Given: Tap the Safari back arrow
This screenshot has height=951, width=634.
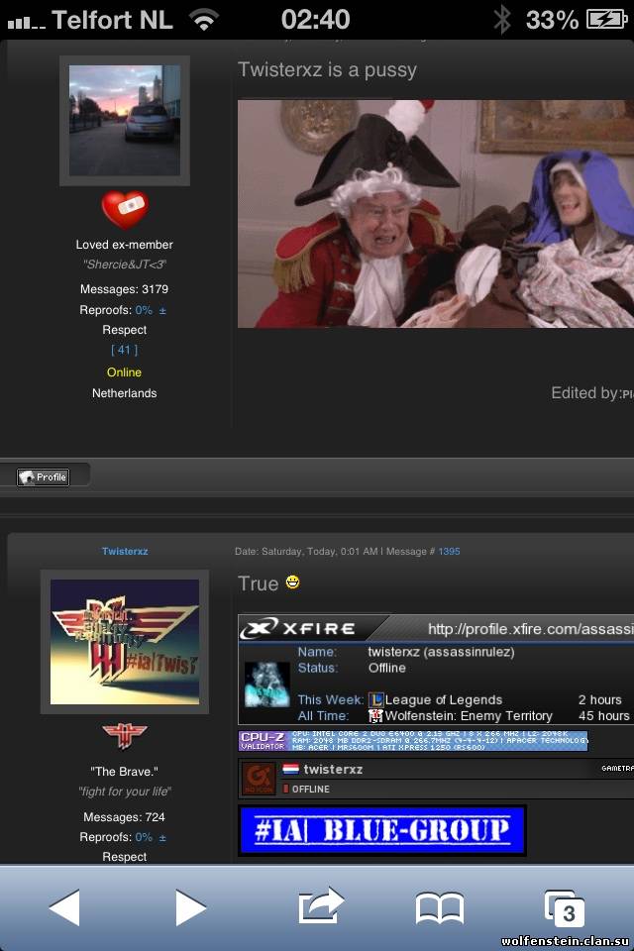Looking at the screenshot, I should 64,906.
